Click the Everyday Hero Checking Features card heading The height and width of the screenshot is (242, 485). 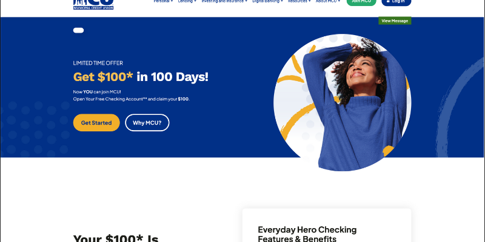pos(307,234)
